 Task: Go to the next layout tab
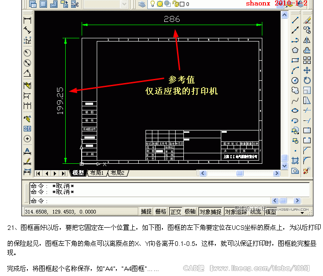coord(55,173)
